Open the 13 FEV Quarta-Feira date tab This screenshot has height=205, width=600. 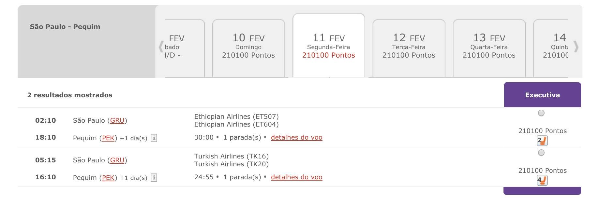point(489,48)
